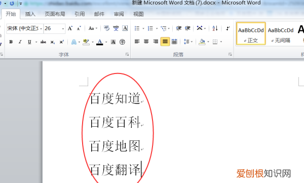
Task: Apply a numbered list
Action: click(150, 28)
